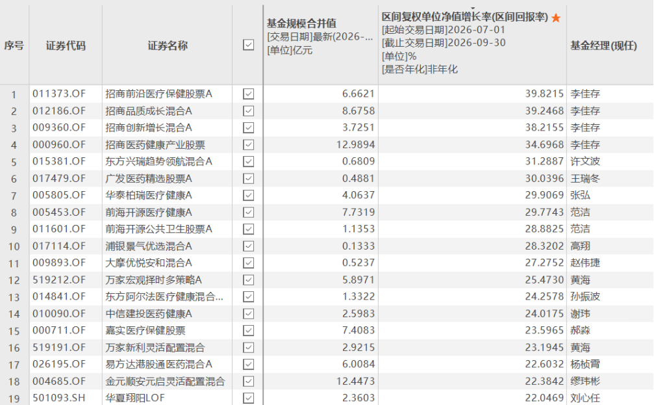This screenshot has height=405, width=654.
Task: Click the 证券代码 column header
Action: [66, 46]
